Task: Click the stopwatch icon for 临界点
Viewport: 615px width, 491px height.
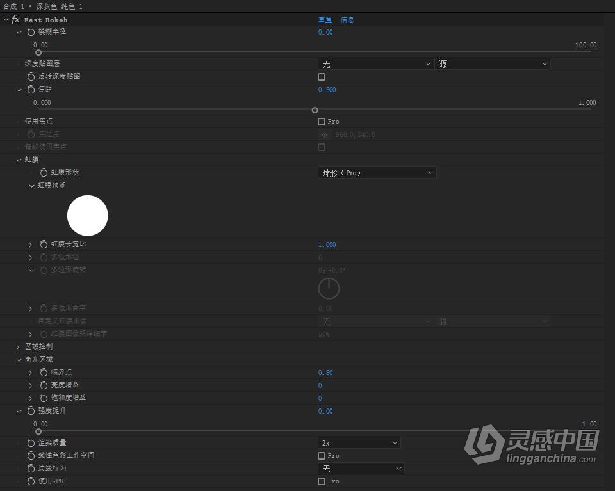Action: click(x=43, y=372)
